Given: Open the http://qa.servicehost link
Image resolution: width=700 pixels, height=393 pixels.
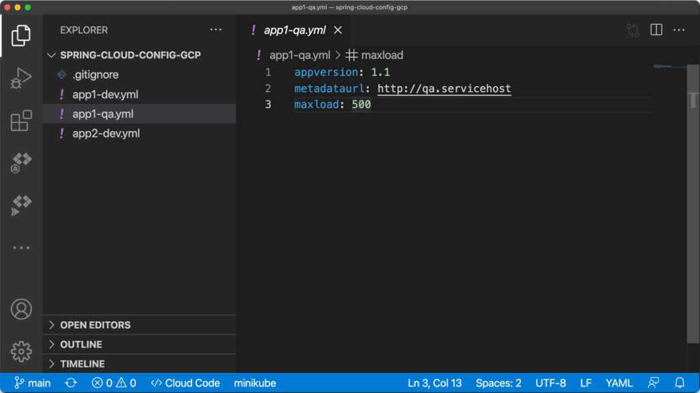Looking at the screenshot, I should point(444,89).
